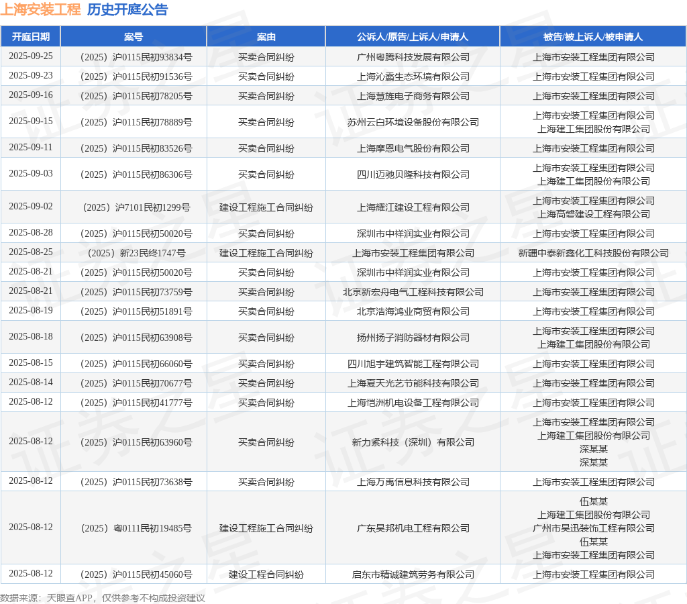This screenshot has width=687, height=604.
Task: Click the date 2025-08-18
Action: [x=31, y=337]
